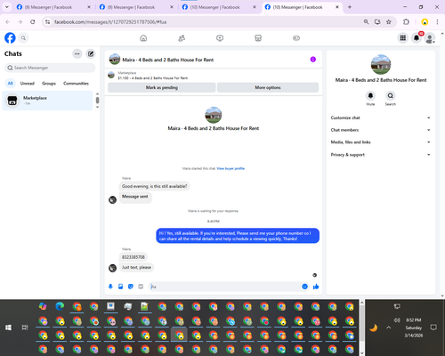Expand Chat members section
Screen dimensions: 445x356
click(381, 130)
